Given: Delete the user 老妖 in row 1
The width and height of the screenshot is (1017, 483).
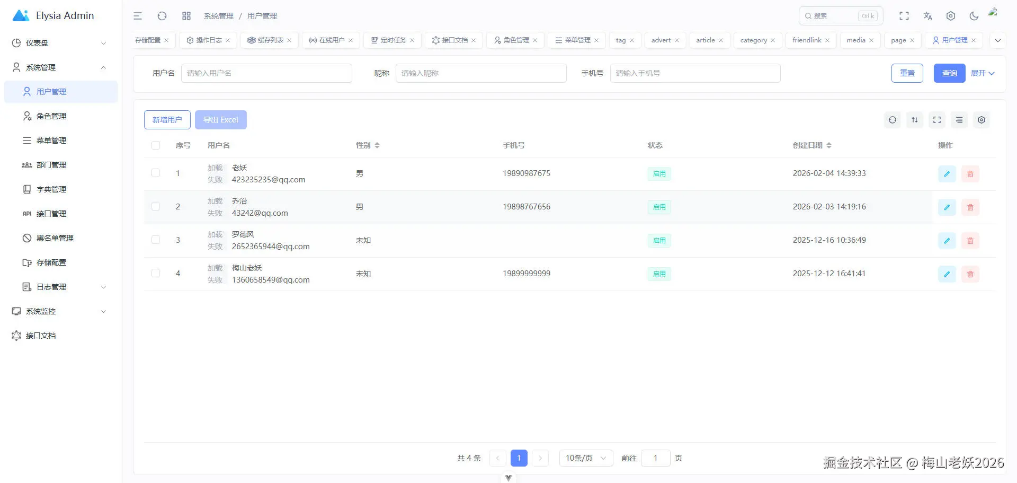Looking at the screenshot, I should 970,174.
